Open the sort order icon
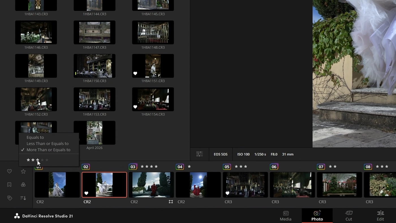396x223 pixels. tap(23, 198)
